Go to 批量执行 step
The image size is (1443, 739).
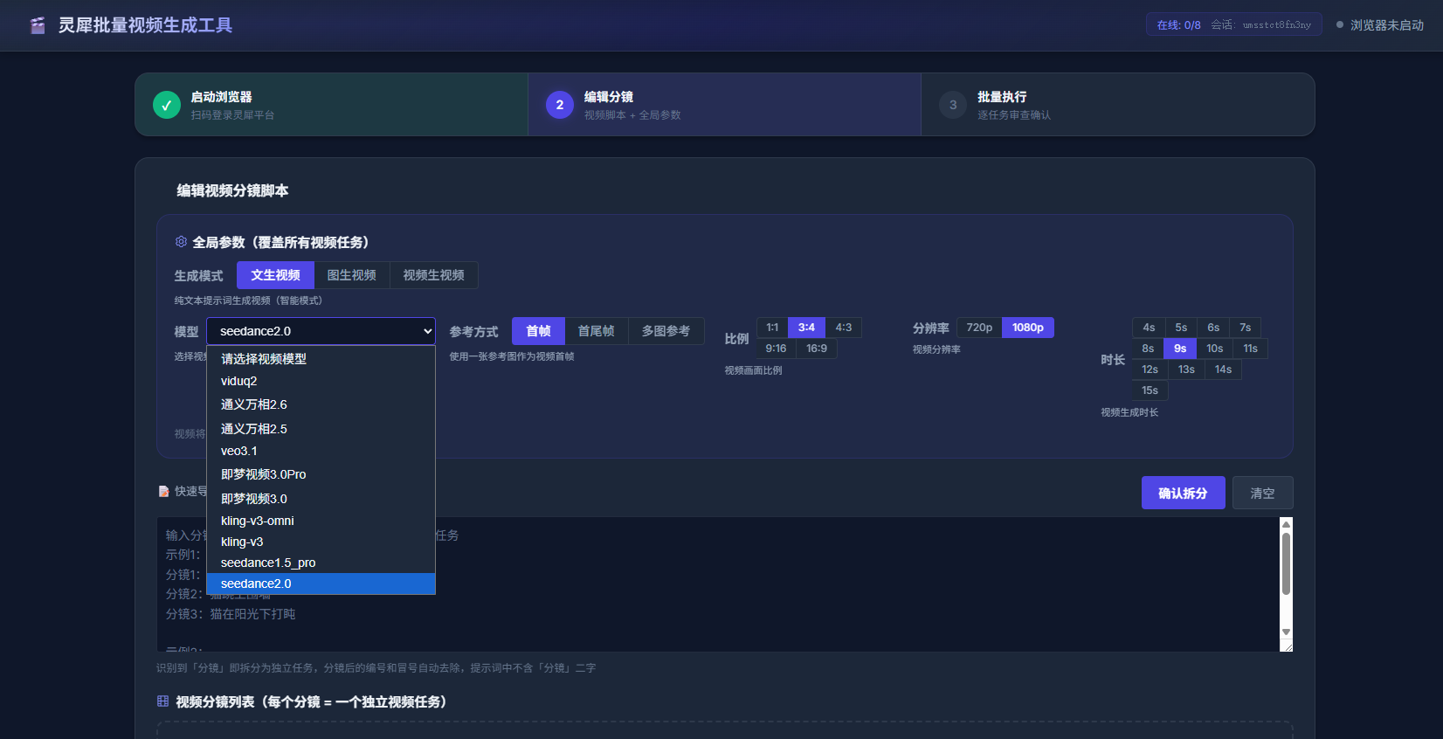(x=1117, y=105)
